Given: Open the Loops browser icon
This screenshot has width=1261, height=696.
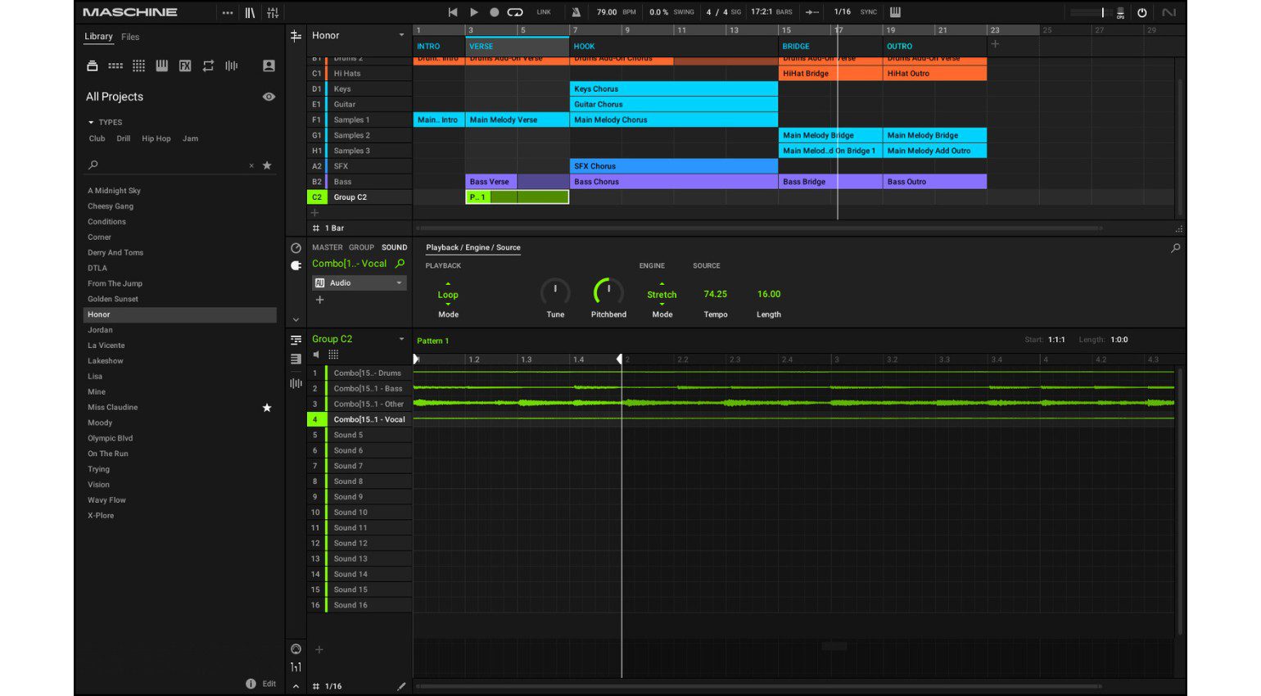Looking at the screenshot, I should click(x=208, y=66).
